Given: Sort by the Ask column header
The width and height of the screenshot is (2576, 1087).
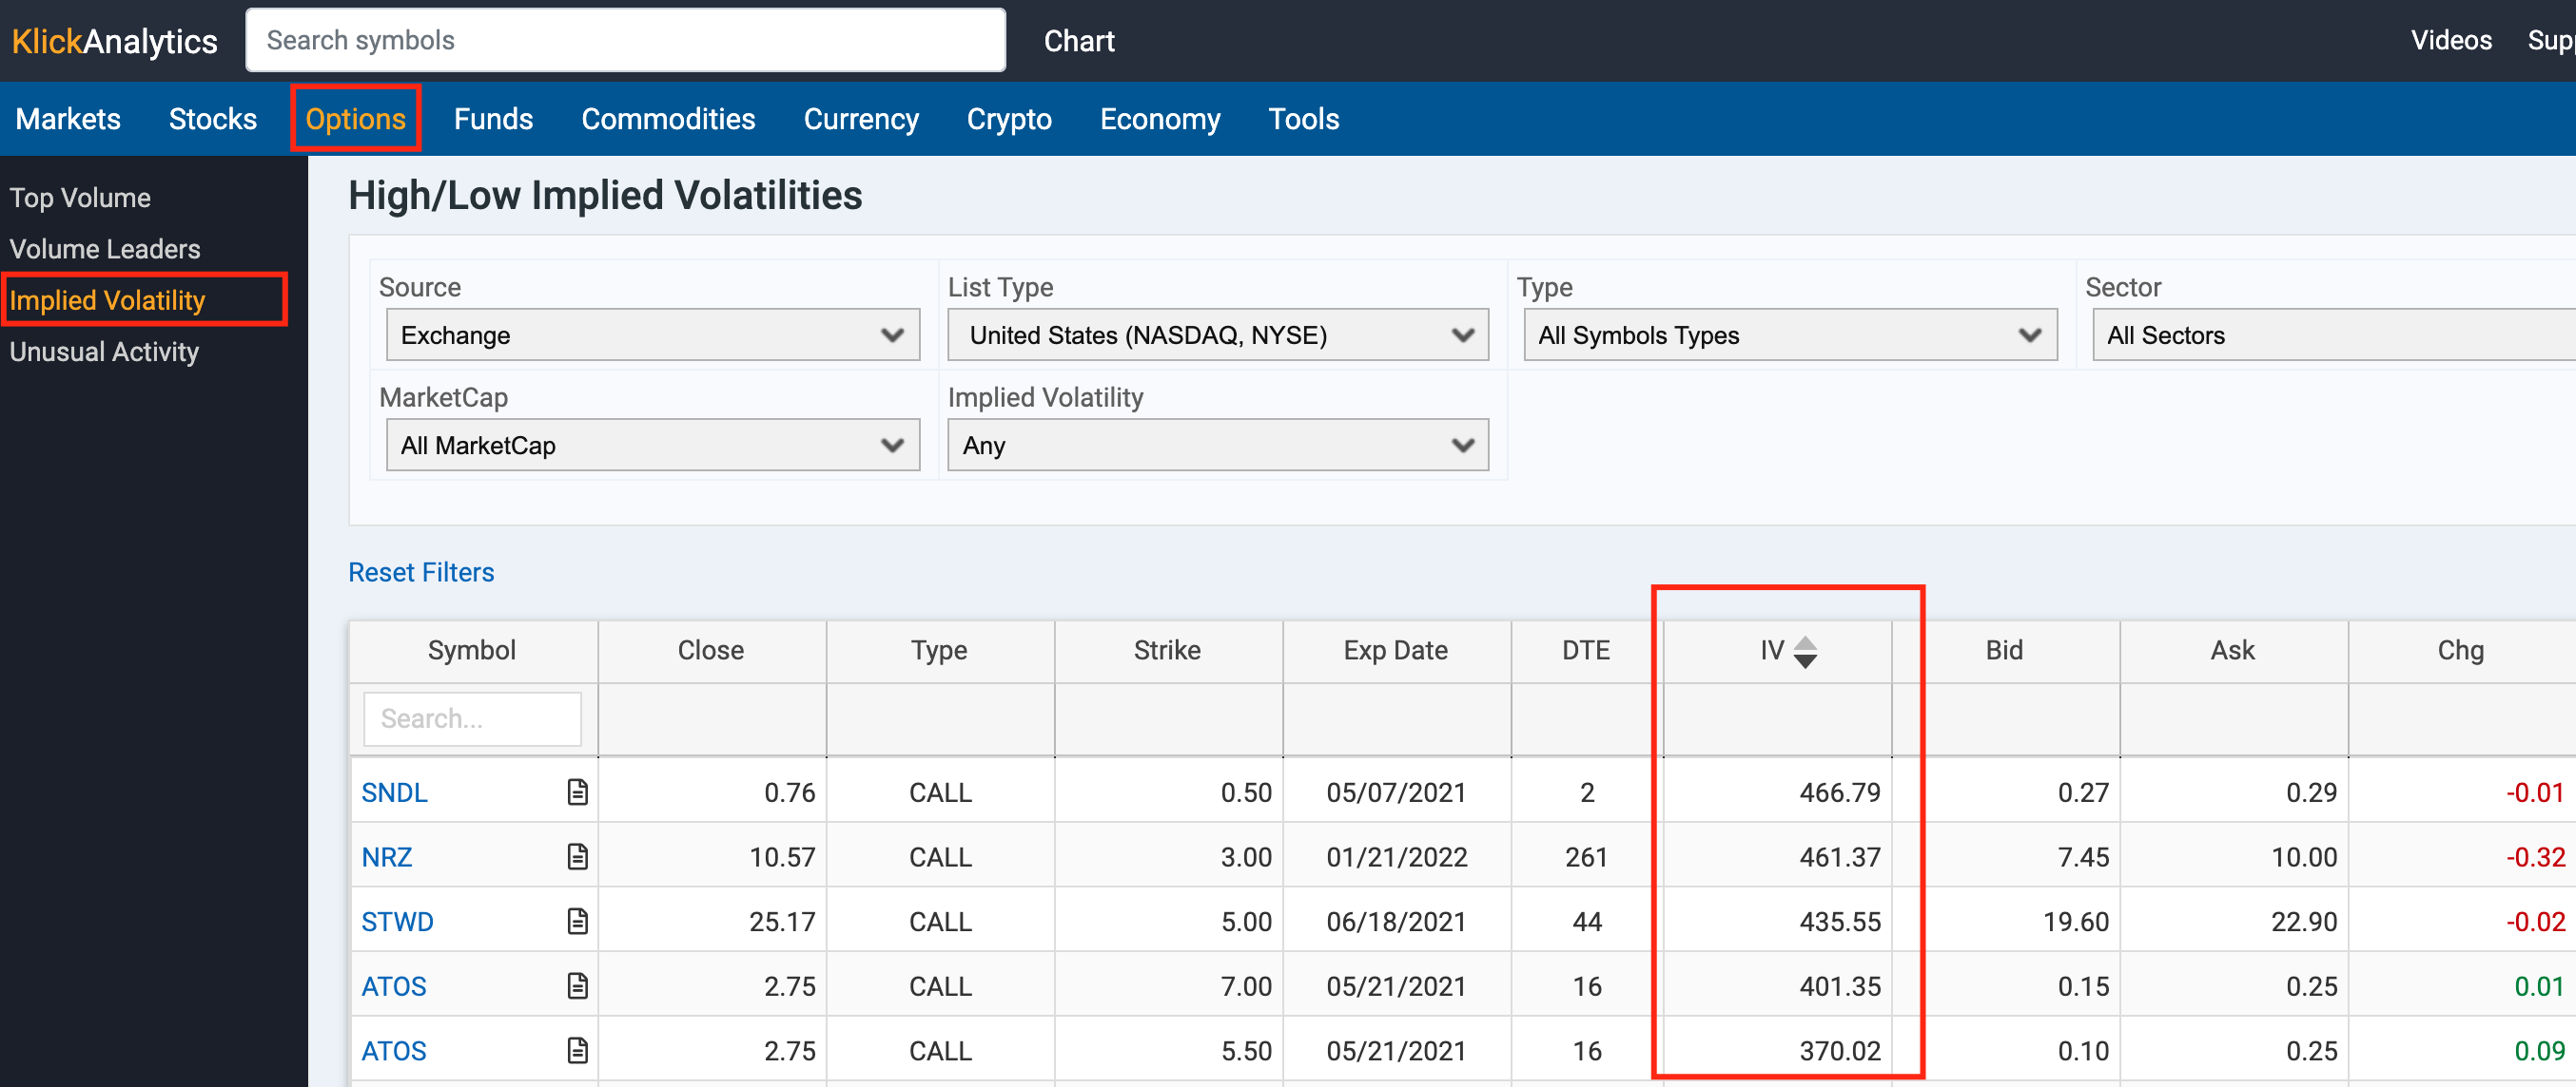Looking at the screenshot, I should tap(2232, 651).
